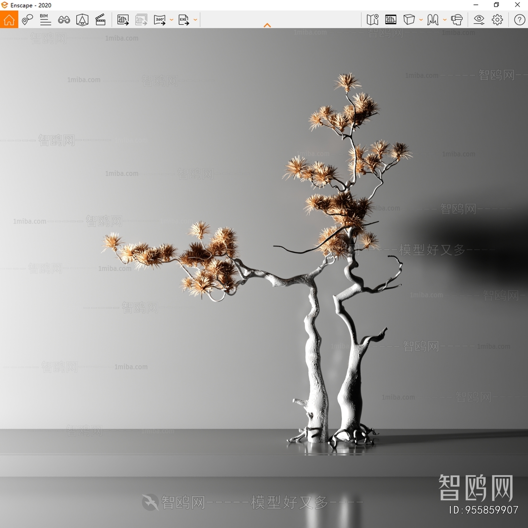
Task: Open the Help question mark icon
Action: 519,20
